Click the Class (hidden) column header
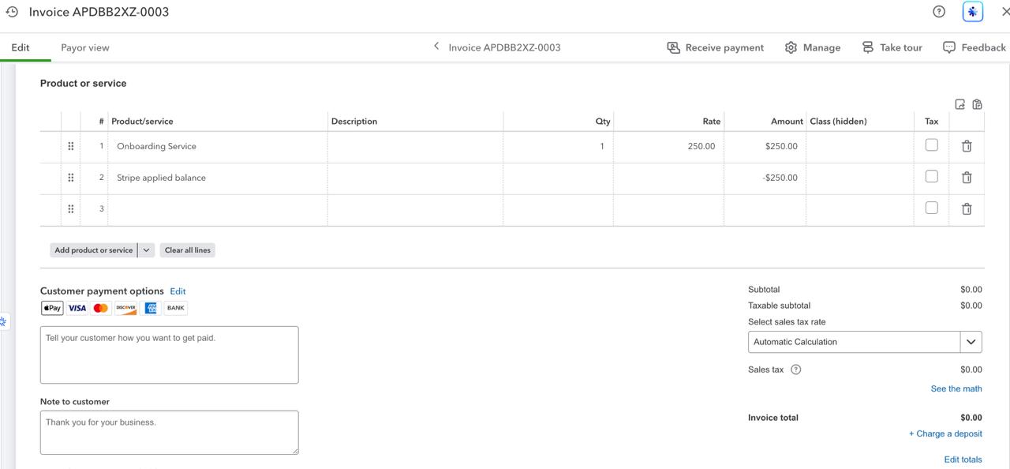This screenshot has width=1010, height=469. (x=838, y=122)
